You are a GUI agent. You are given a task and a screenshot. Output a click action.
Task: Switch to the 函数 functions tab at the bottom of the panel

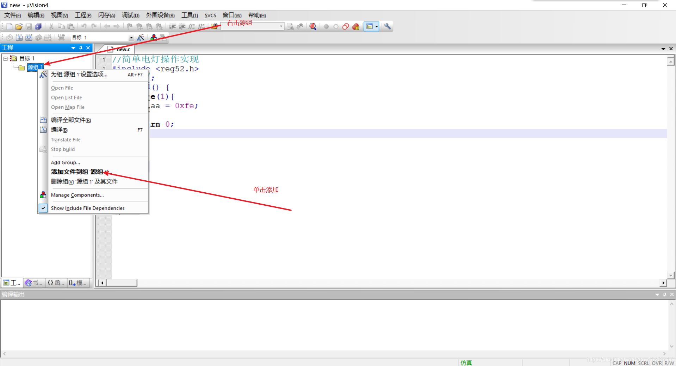(x=56, y=283)
